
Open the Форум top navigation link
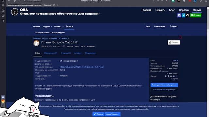click(197, 10)
